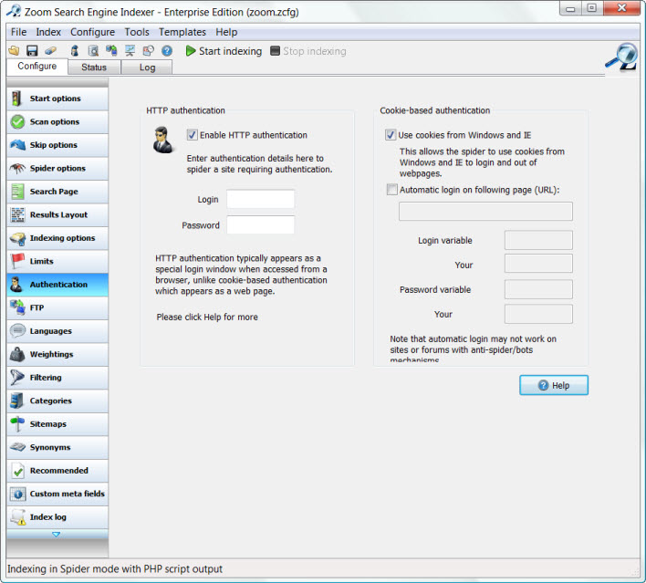
Task: Open Indexing options in the sidebar
Action: coord(57,238)
